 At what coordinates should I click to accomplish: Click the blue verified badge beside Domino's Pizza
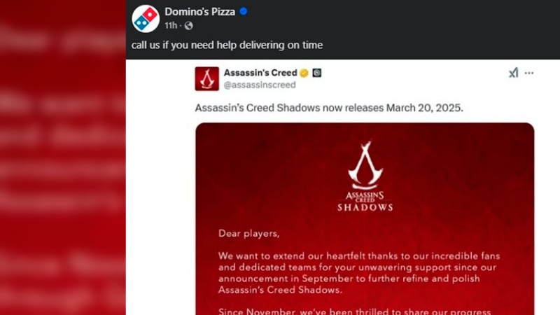244,11
